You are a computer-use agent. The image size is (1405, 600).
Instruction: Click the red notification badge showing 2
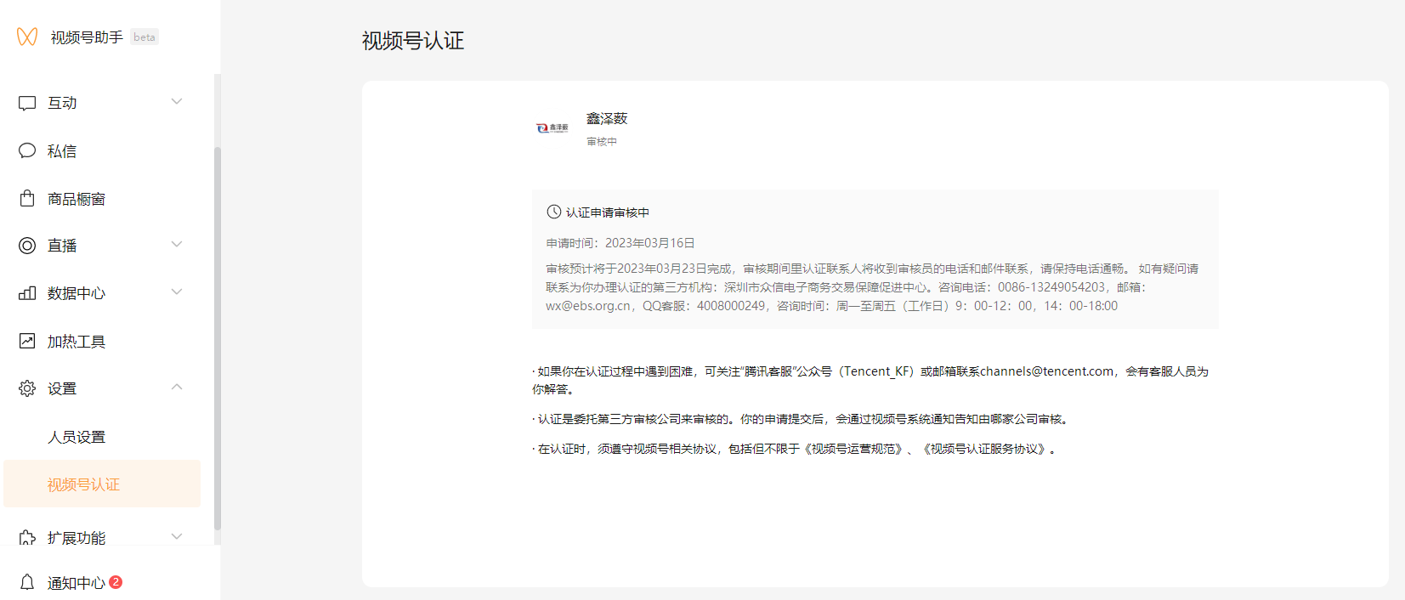116,582
